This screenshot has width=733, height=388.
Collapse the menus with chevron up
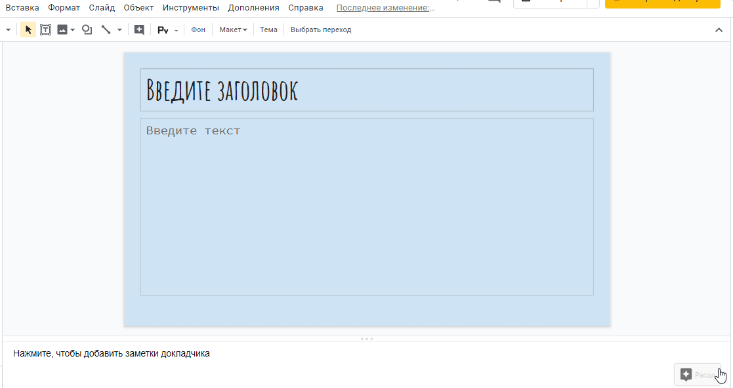(719, 30)
